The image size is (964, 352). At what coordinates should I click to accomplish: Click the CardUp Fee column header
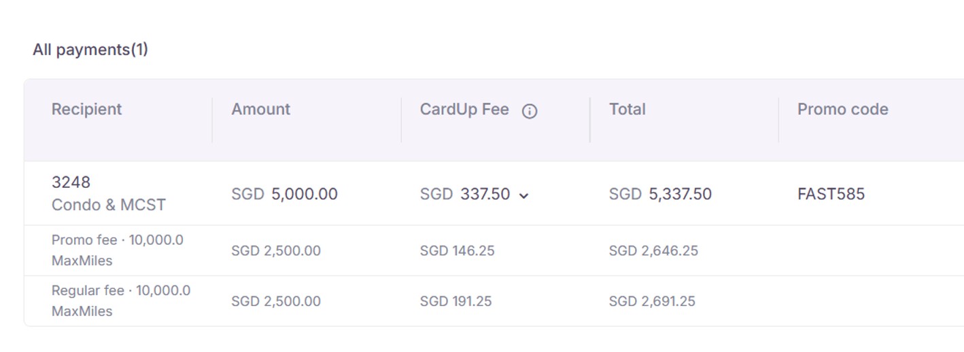point(464,109)
